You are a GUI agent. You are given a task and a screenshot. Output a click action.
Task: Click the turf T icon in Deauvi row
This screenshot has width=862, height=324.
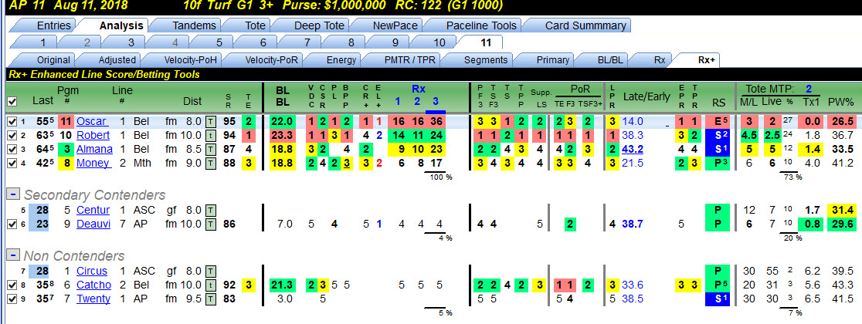[x=211, y=224]
